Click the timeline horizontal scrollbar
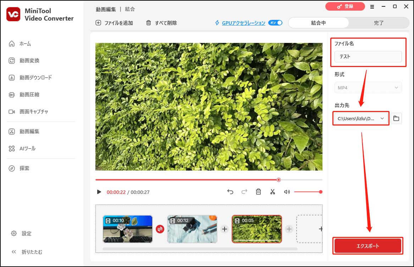Image resolution: width=414 pixels, height=267 pixels. click(200, 249)
